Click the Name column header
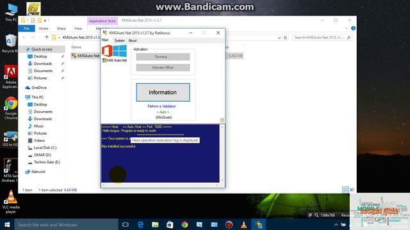 pos(76,47)
